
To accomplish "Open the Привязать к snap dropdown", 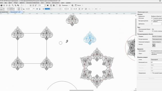I will [x=69, y=5].
